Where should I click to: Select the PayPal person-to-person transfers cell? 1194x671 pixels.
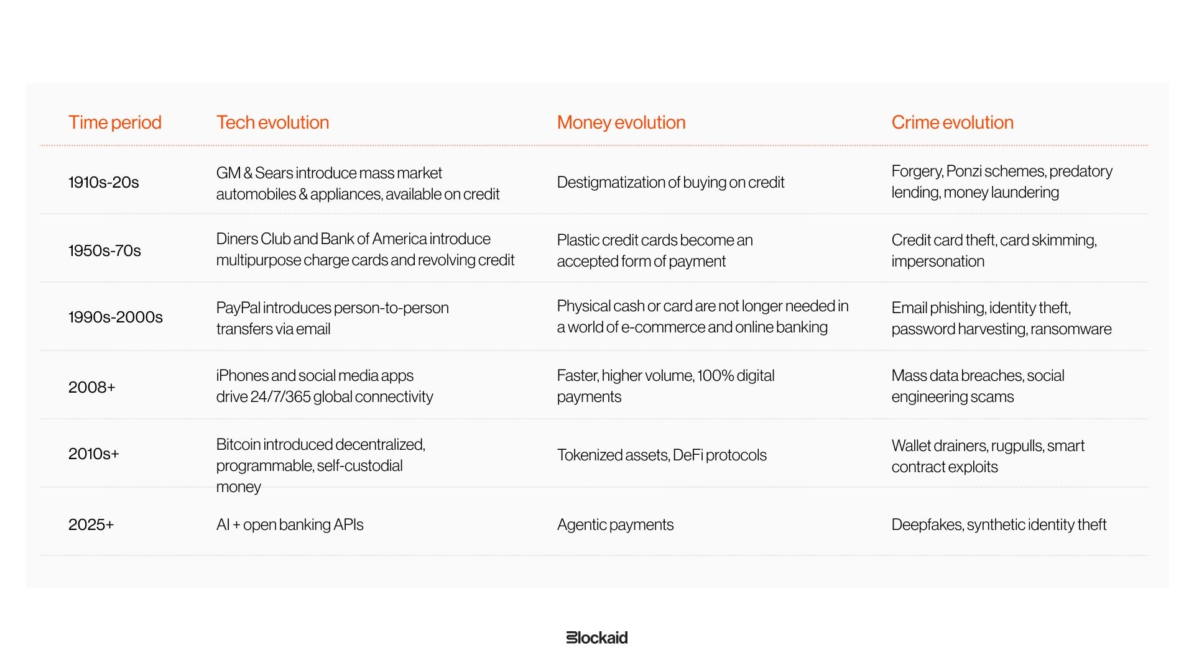[x=332, y=318]
